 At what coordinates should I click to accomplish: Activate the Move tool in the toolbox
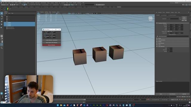1,21
